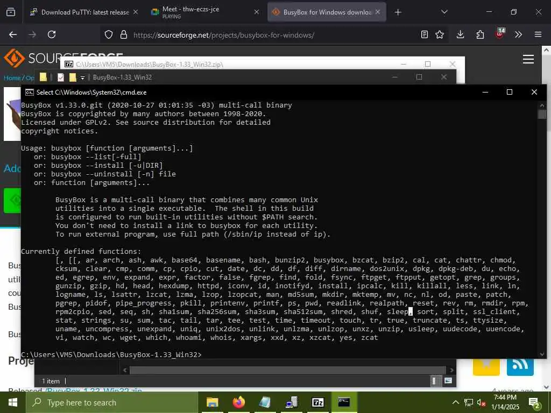The image size is (551, 413).
Task: Click folder icon in Explorer title bar
Action: (43, 77)
